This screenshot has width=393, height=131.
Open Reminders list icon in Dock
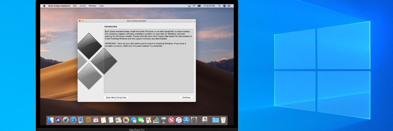point(111,120)
